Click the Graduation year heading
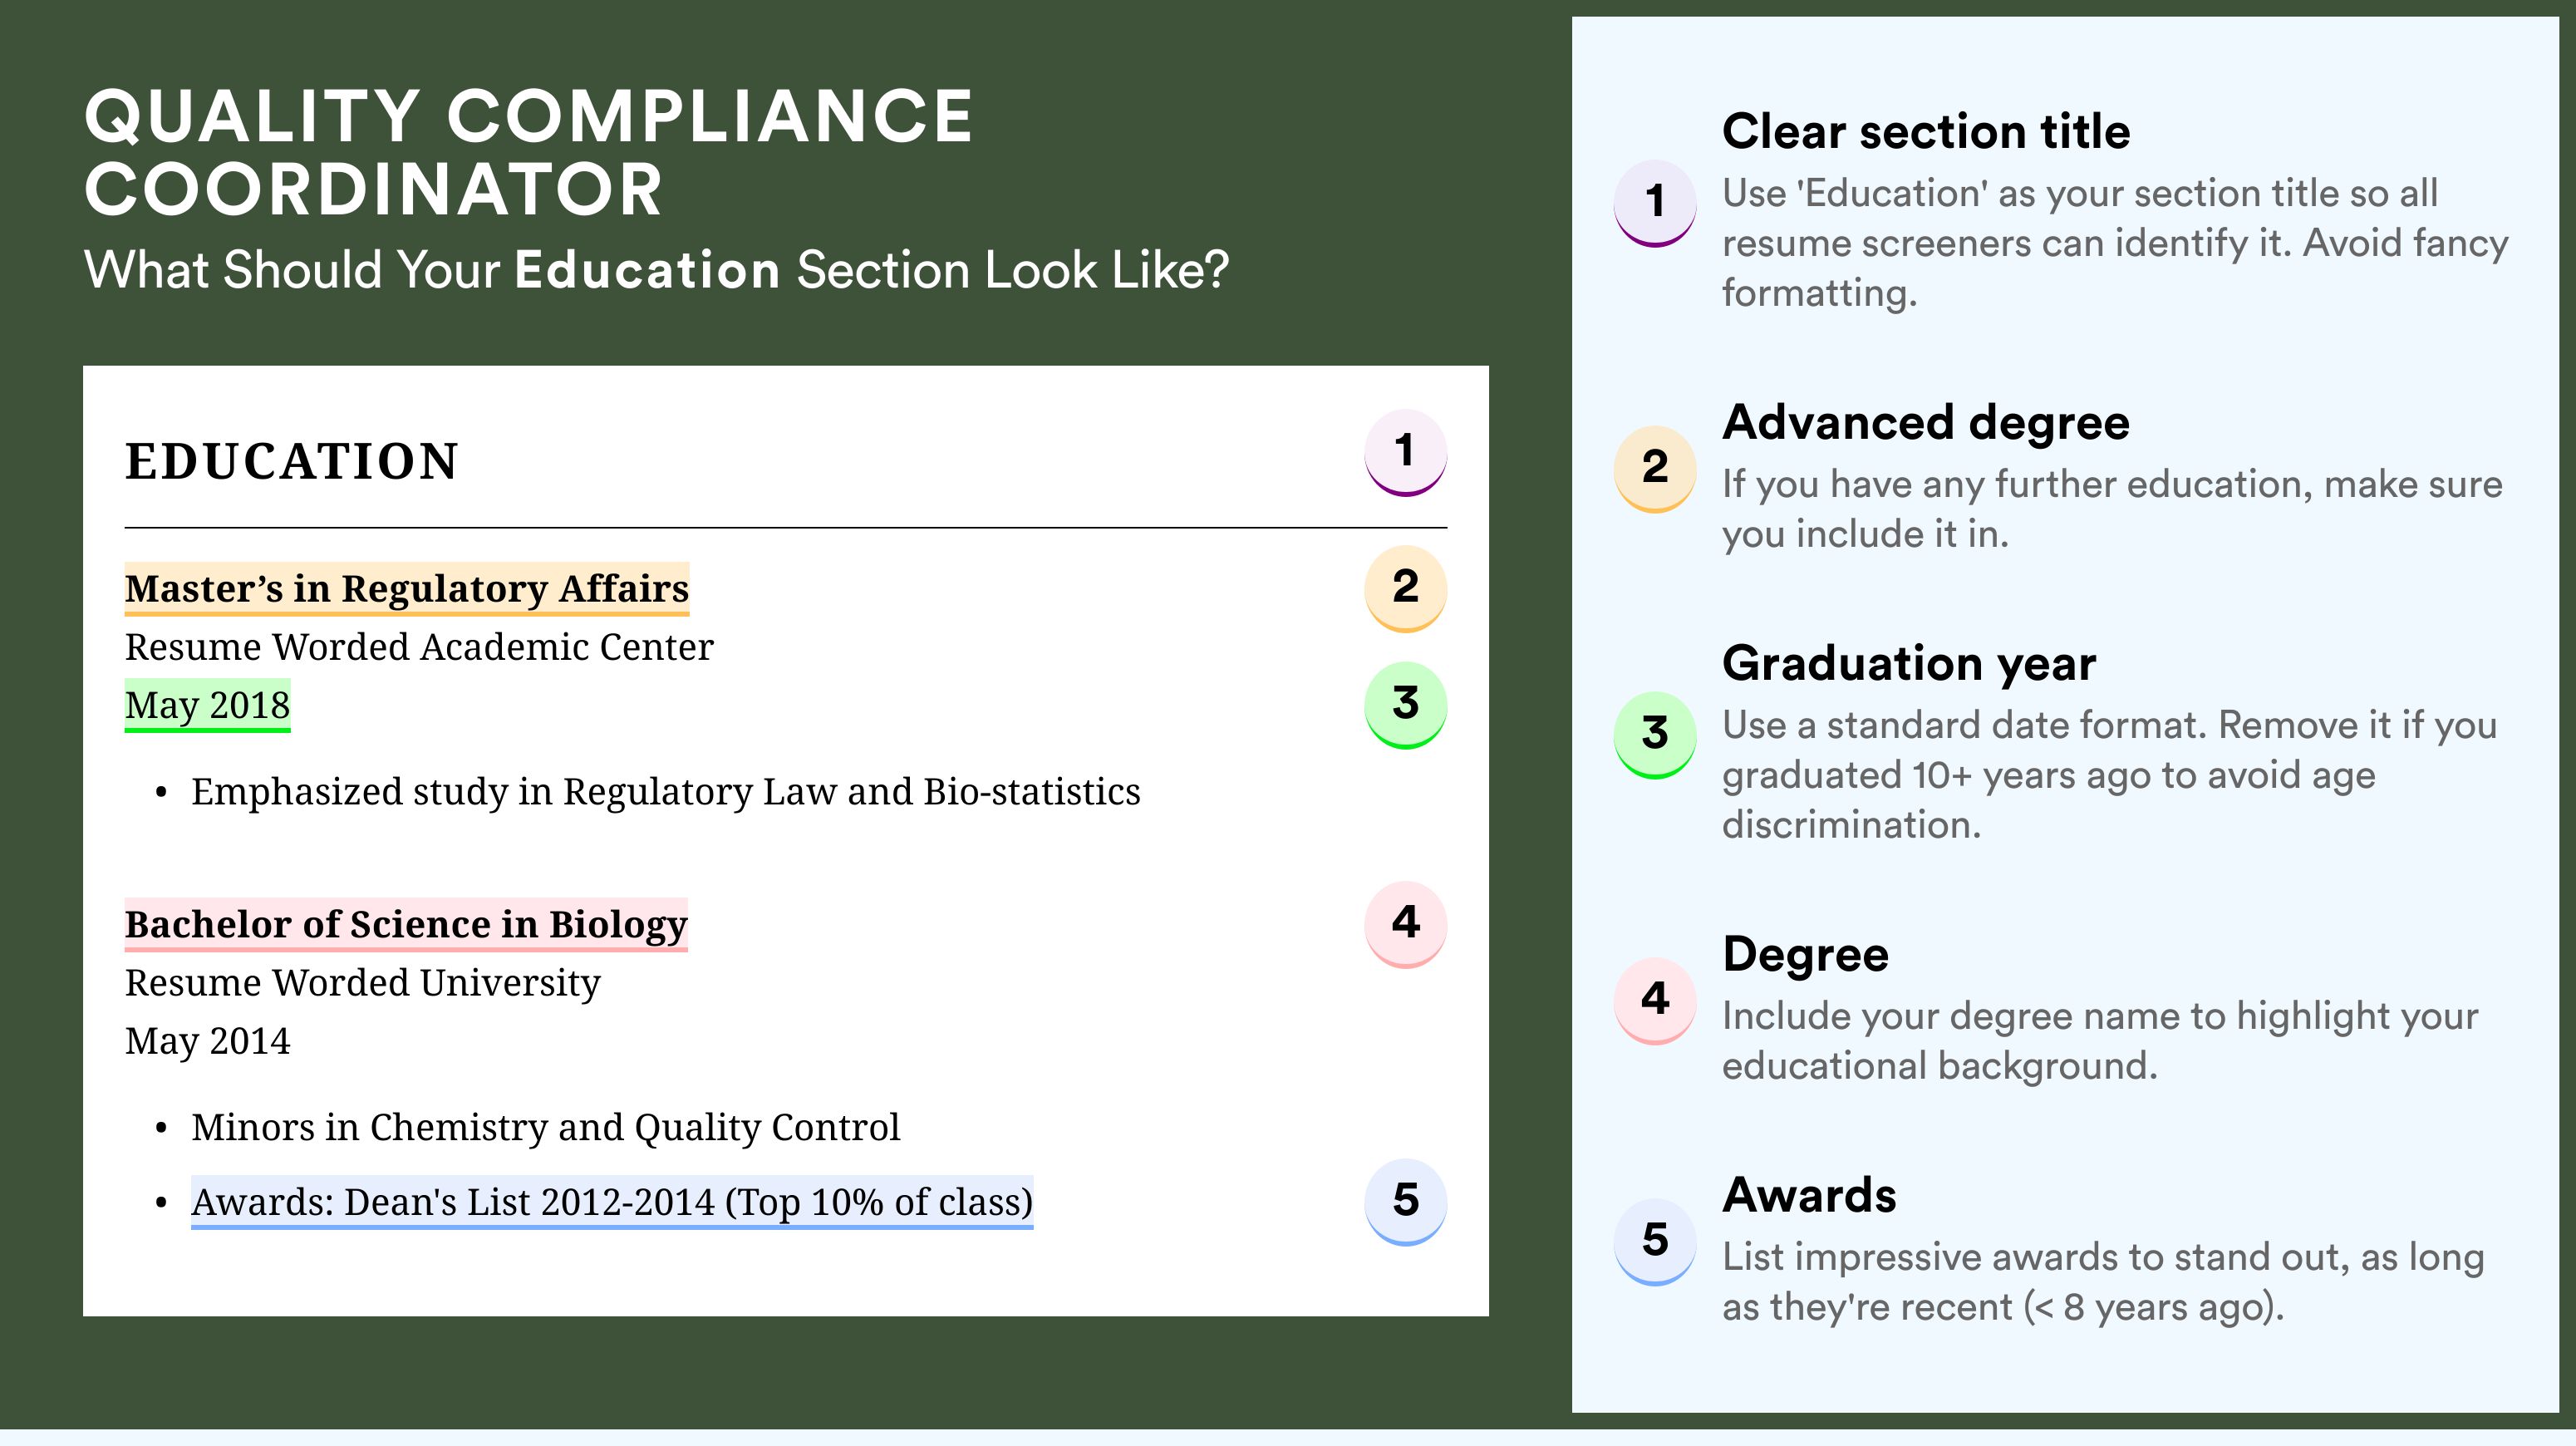The width and height of the screenshot is (2576, 1446). click(x=1909, y=663)
